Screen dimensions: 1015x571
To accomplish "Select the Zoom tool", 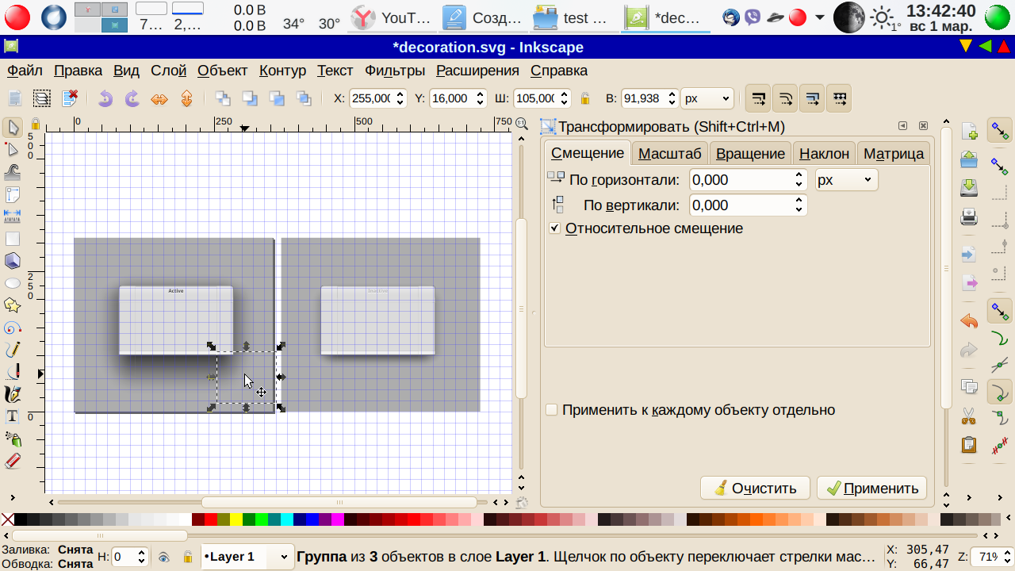I will pos(13,194).
